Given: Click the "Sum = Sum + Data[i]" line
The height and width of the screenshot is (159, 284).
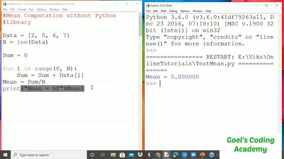Looking at the screenshot, I should tap(50, 75).
